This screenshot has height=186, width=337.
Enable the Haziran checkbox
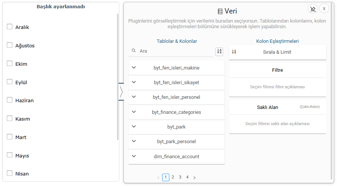click(10, 100)
